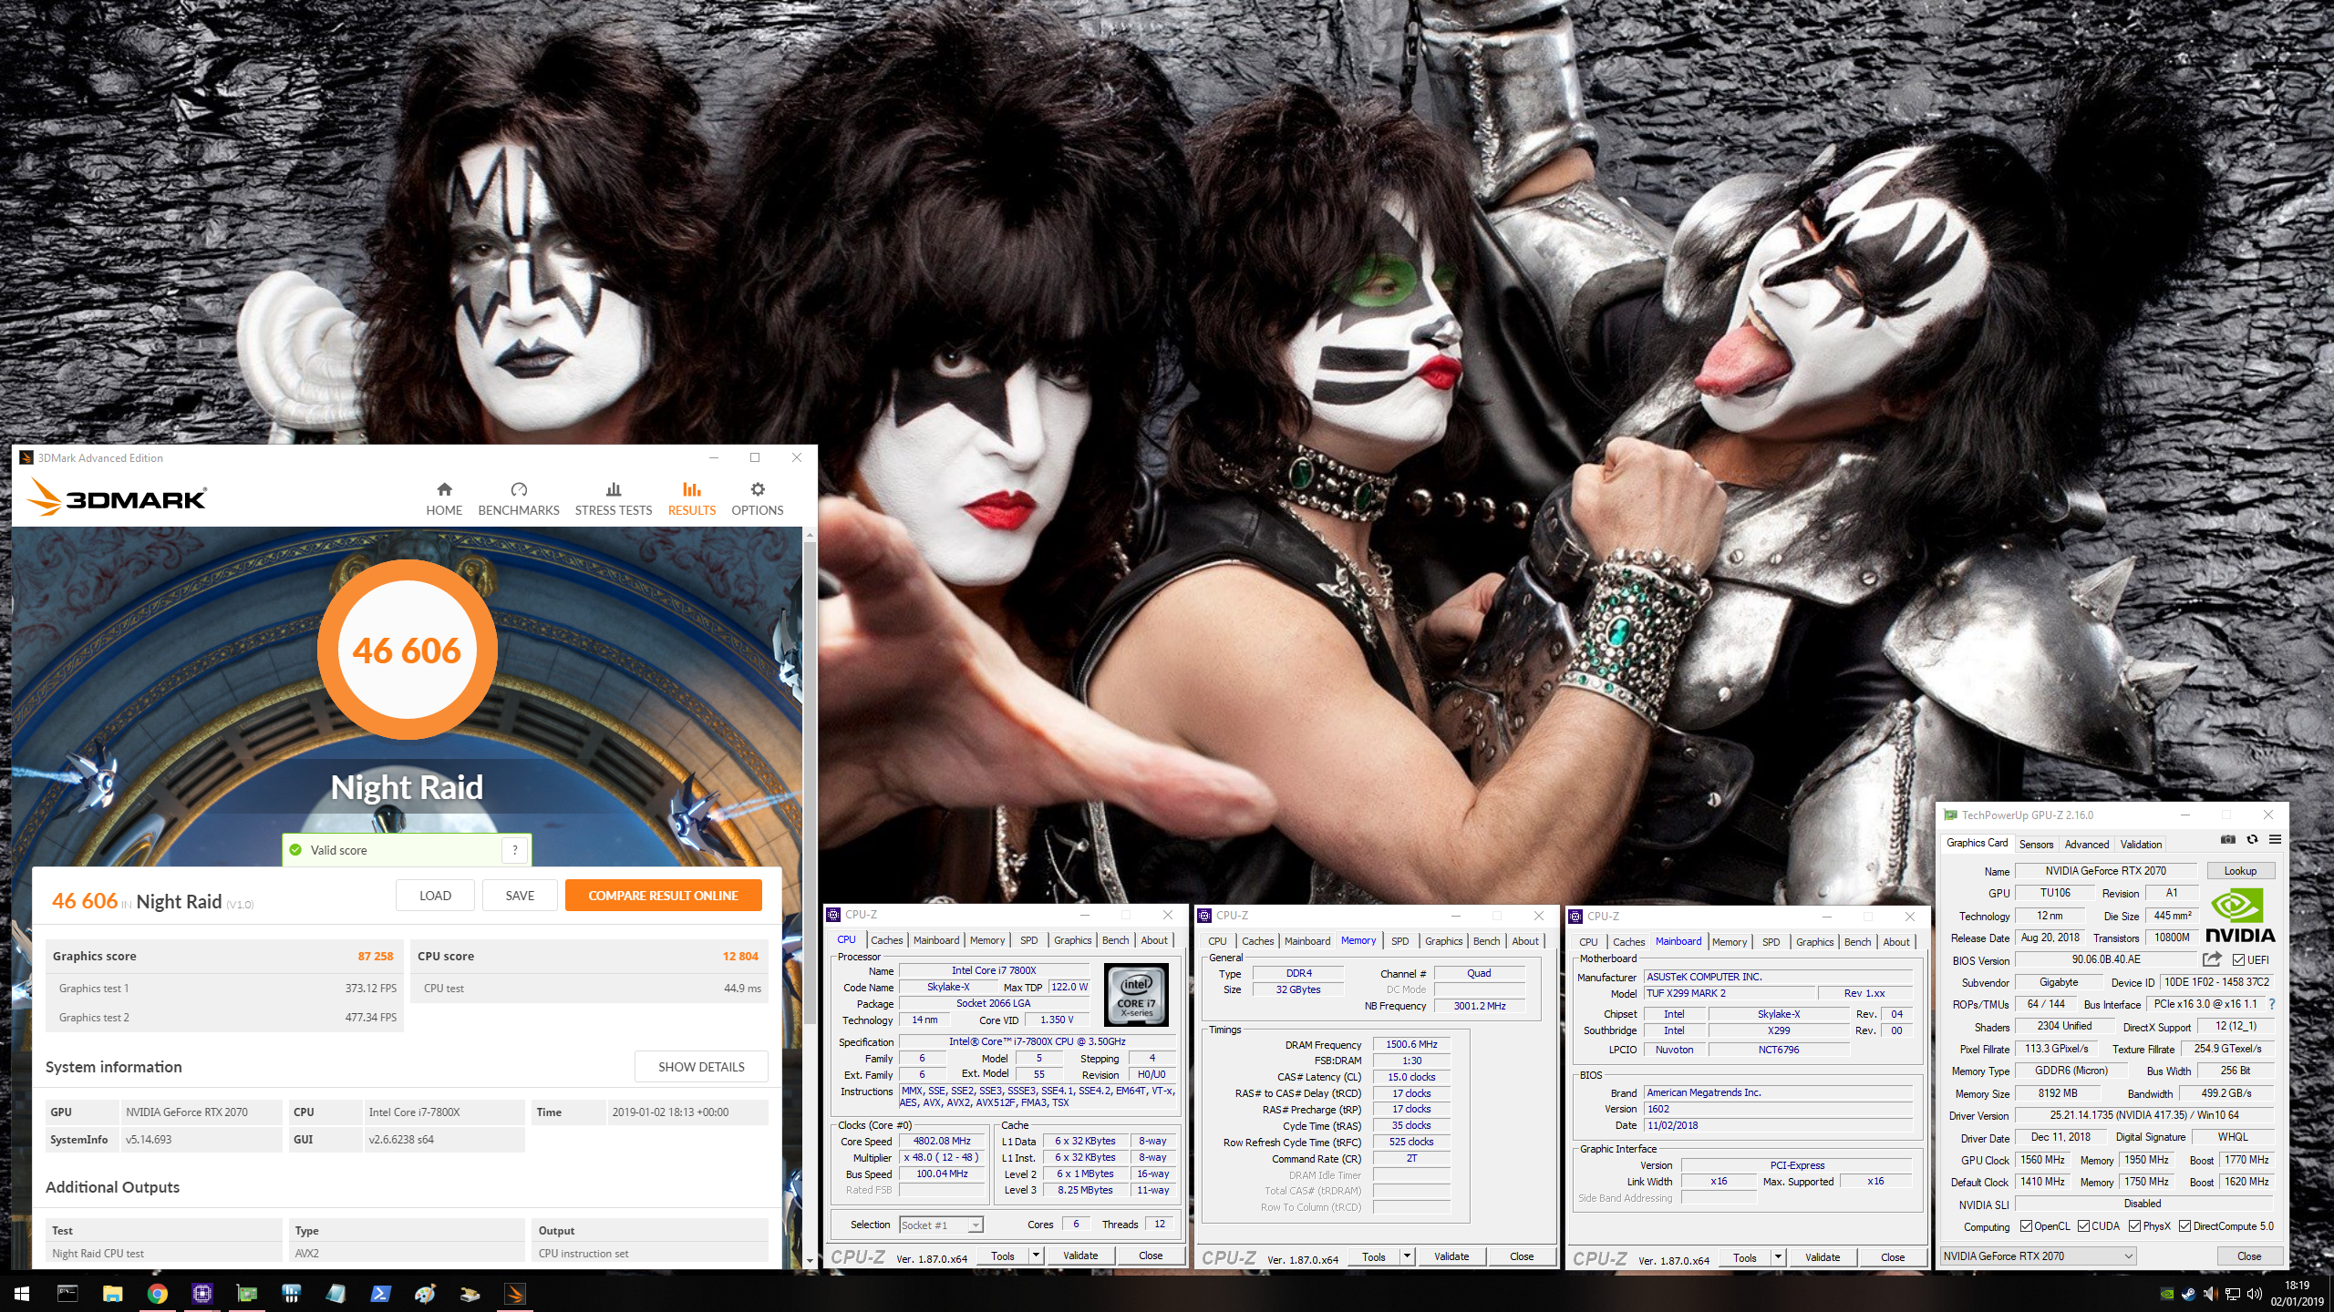Toggle the DirectCompute 5.0 checkbox
This screenshot has width=2334, height=1312.
click(x=2184, y=1226)
